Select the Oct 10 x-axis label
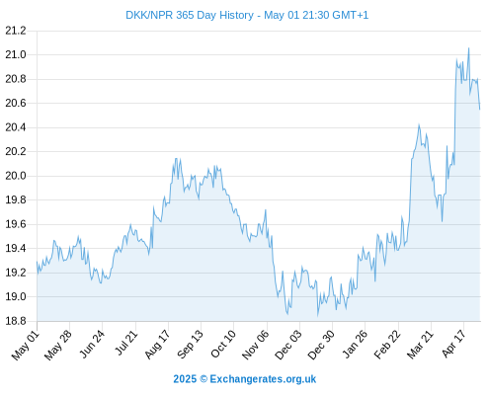 [223, 344]
